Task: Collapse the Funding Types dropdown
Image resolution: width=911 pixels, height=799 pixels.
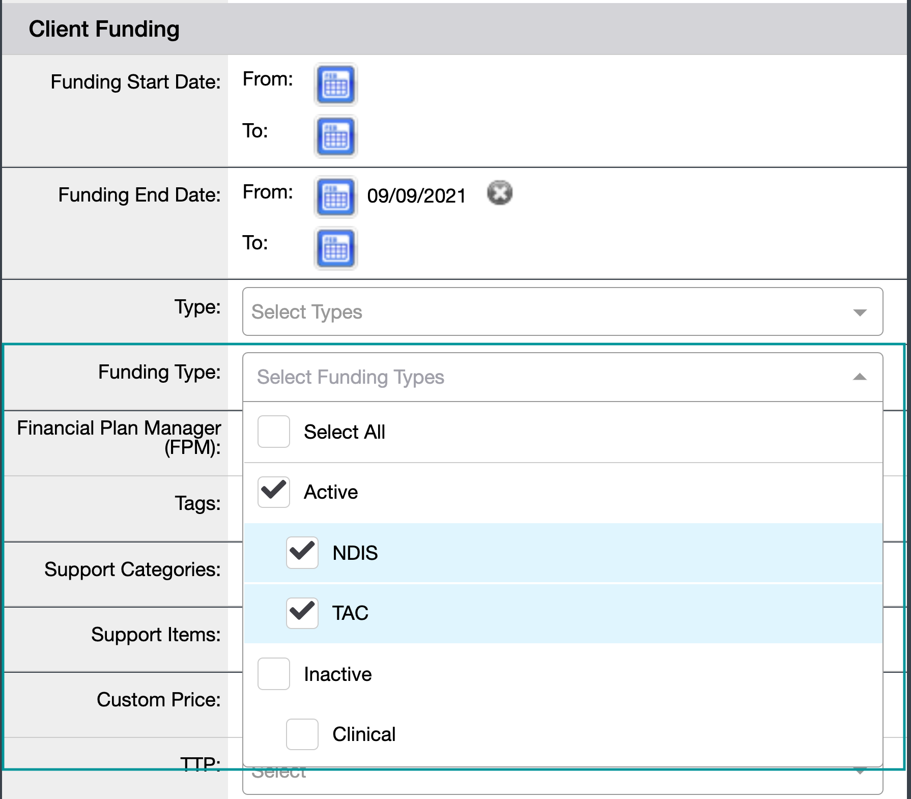Action: [x=859, y=377]
